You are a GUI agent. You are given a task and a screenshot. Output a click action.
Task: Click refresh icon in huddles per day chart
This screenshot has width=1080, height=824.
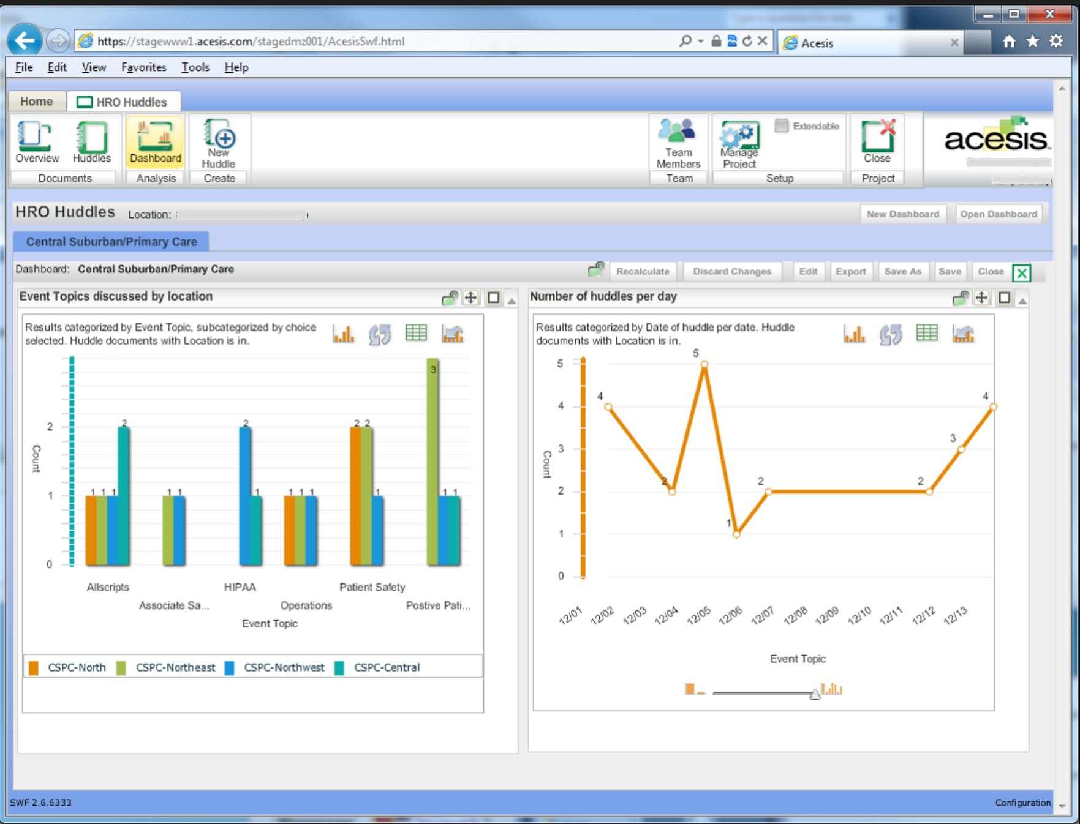(x=890, y=334)
